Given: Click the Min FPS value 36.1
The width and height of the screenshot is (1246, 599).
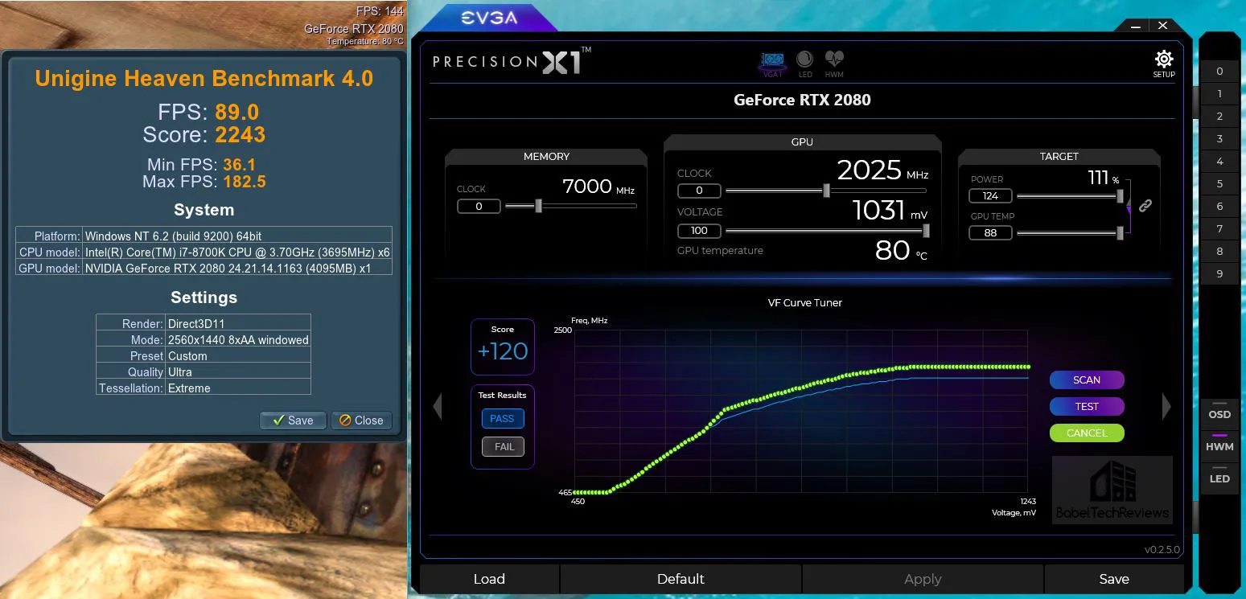Looking at the screenshot, I should coord(239,164).
